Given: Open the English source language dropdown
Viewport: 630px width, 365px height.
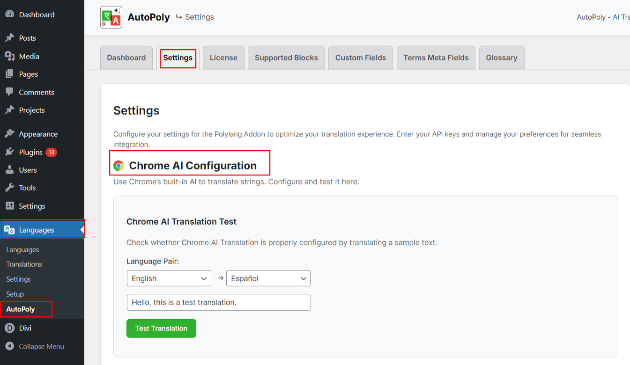Looking at the screenshot, I should 169,278.
